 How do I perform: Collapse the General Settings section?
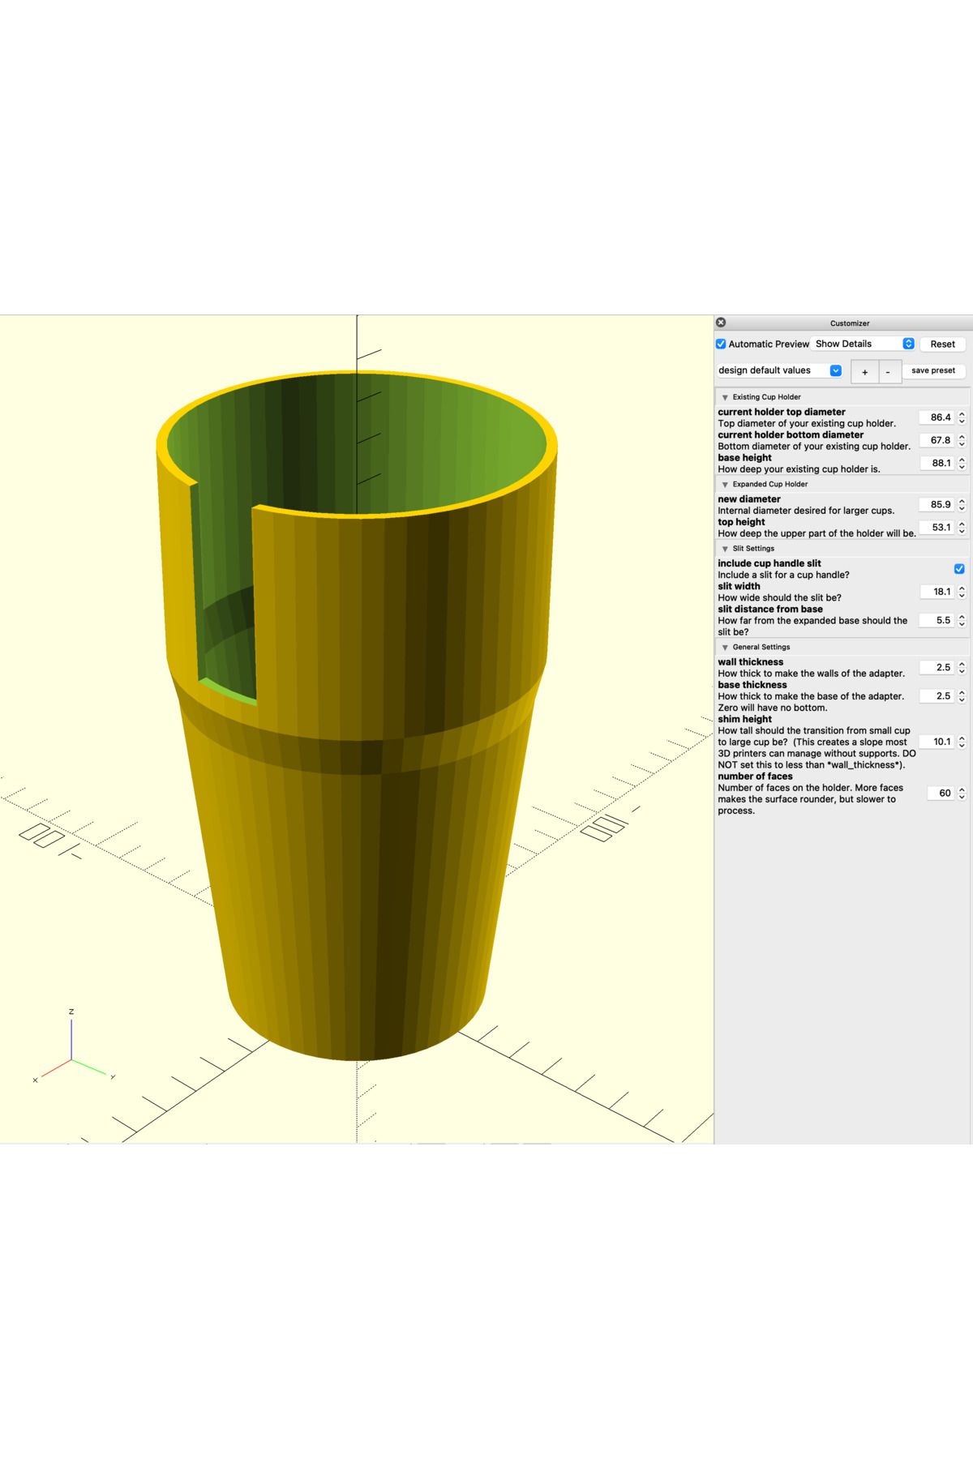coord(725,647)
